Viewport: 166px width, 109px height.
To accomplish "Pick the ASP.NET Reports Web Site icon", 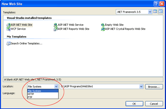I will coord(55,29).
